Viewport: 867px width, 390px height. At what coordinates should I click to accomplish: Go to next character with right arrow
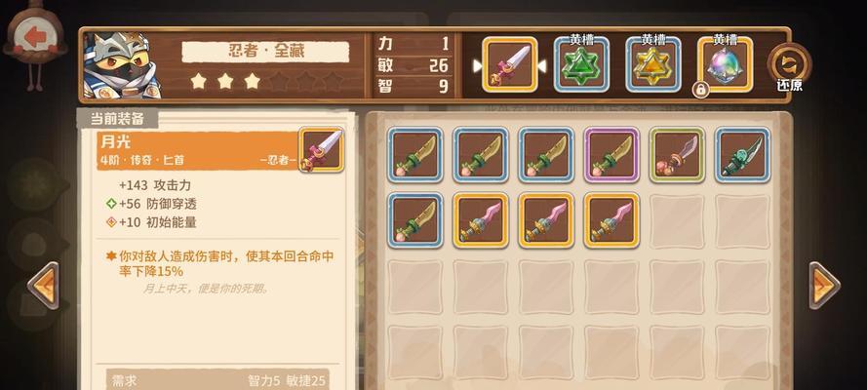pos(824,286)
